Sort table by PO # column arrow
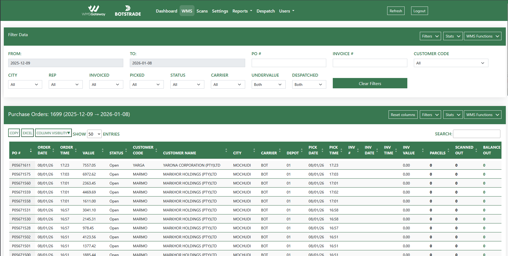The width and height of the screenshot is (508, 256). (30, 150)
